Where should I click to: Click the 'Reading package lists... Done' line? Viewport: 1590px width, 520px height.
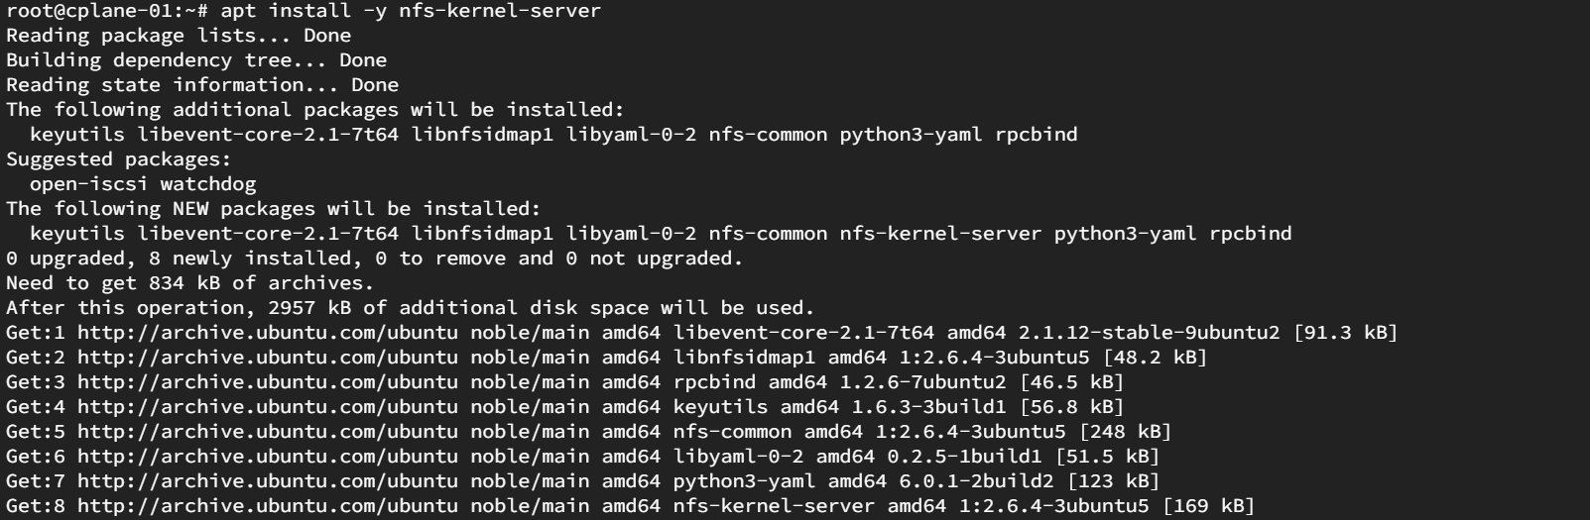click(179, 36)
